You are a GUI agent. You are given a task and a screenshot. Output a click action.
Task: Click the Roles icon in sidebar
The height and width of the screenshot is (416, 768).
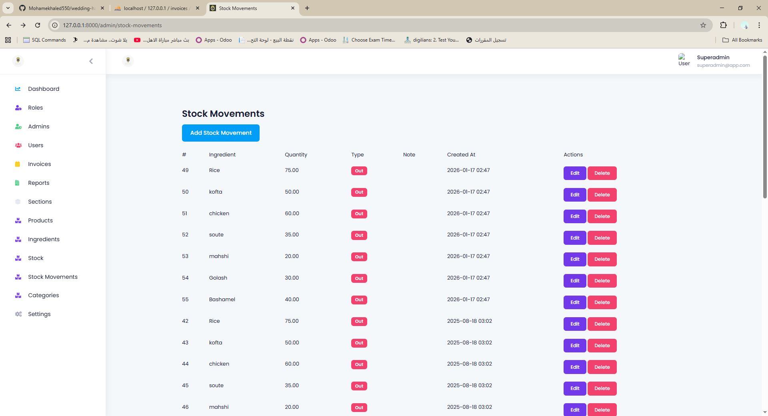pos(18,108)
